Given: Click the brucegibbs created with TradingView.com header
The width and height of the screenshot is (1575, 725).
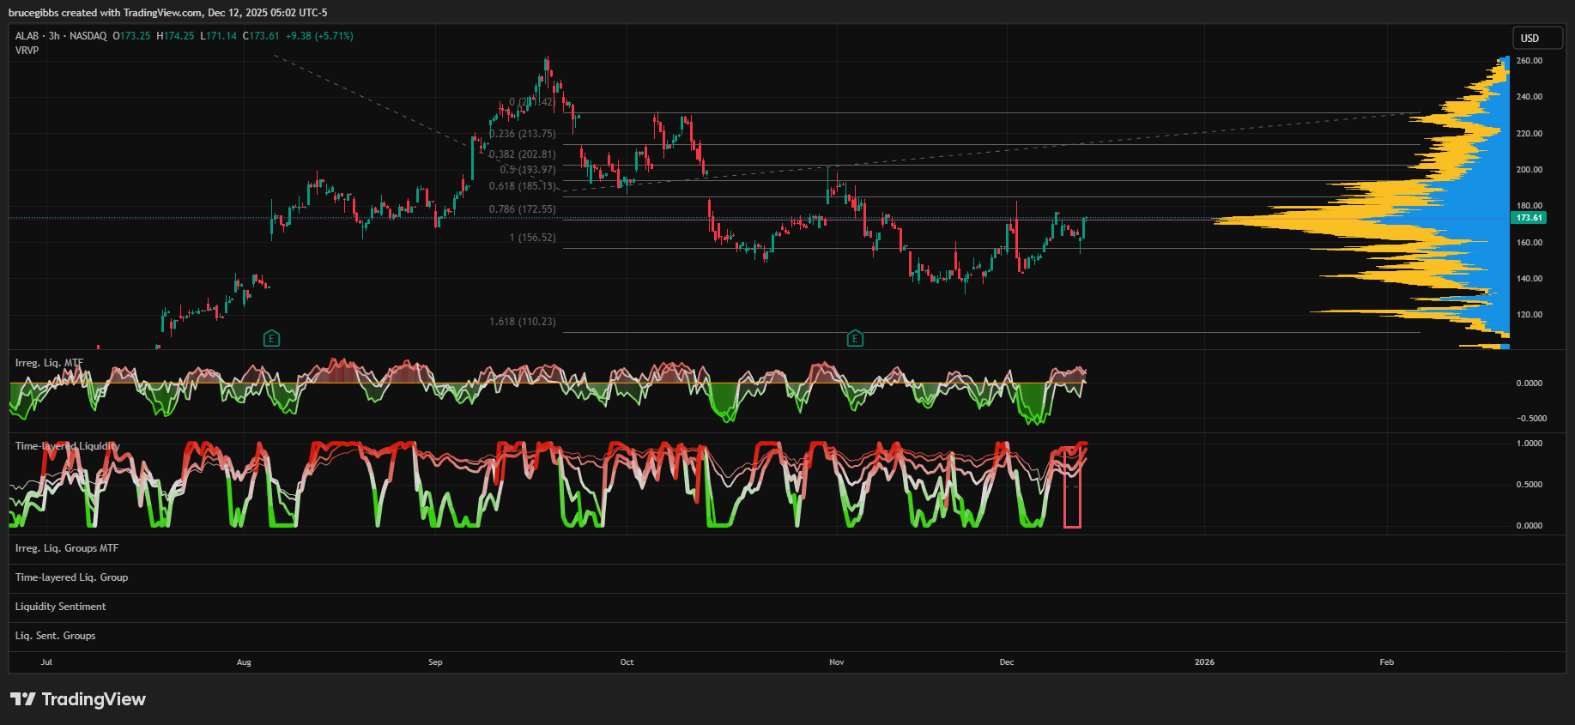Looking at the screenshot, I should [x=167, y=13].
